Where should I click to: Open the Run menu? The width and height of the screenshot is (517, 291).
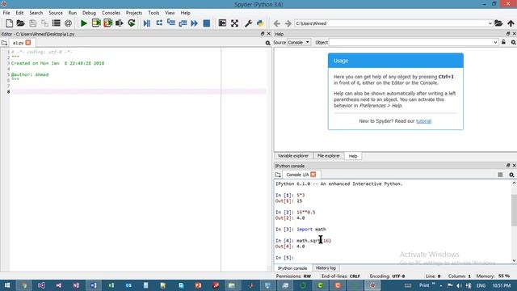tap(72, 13)
